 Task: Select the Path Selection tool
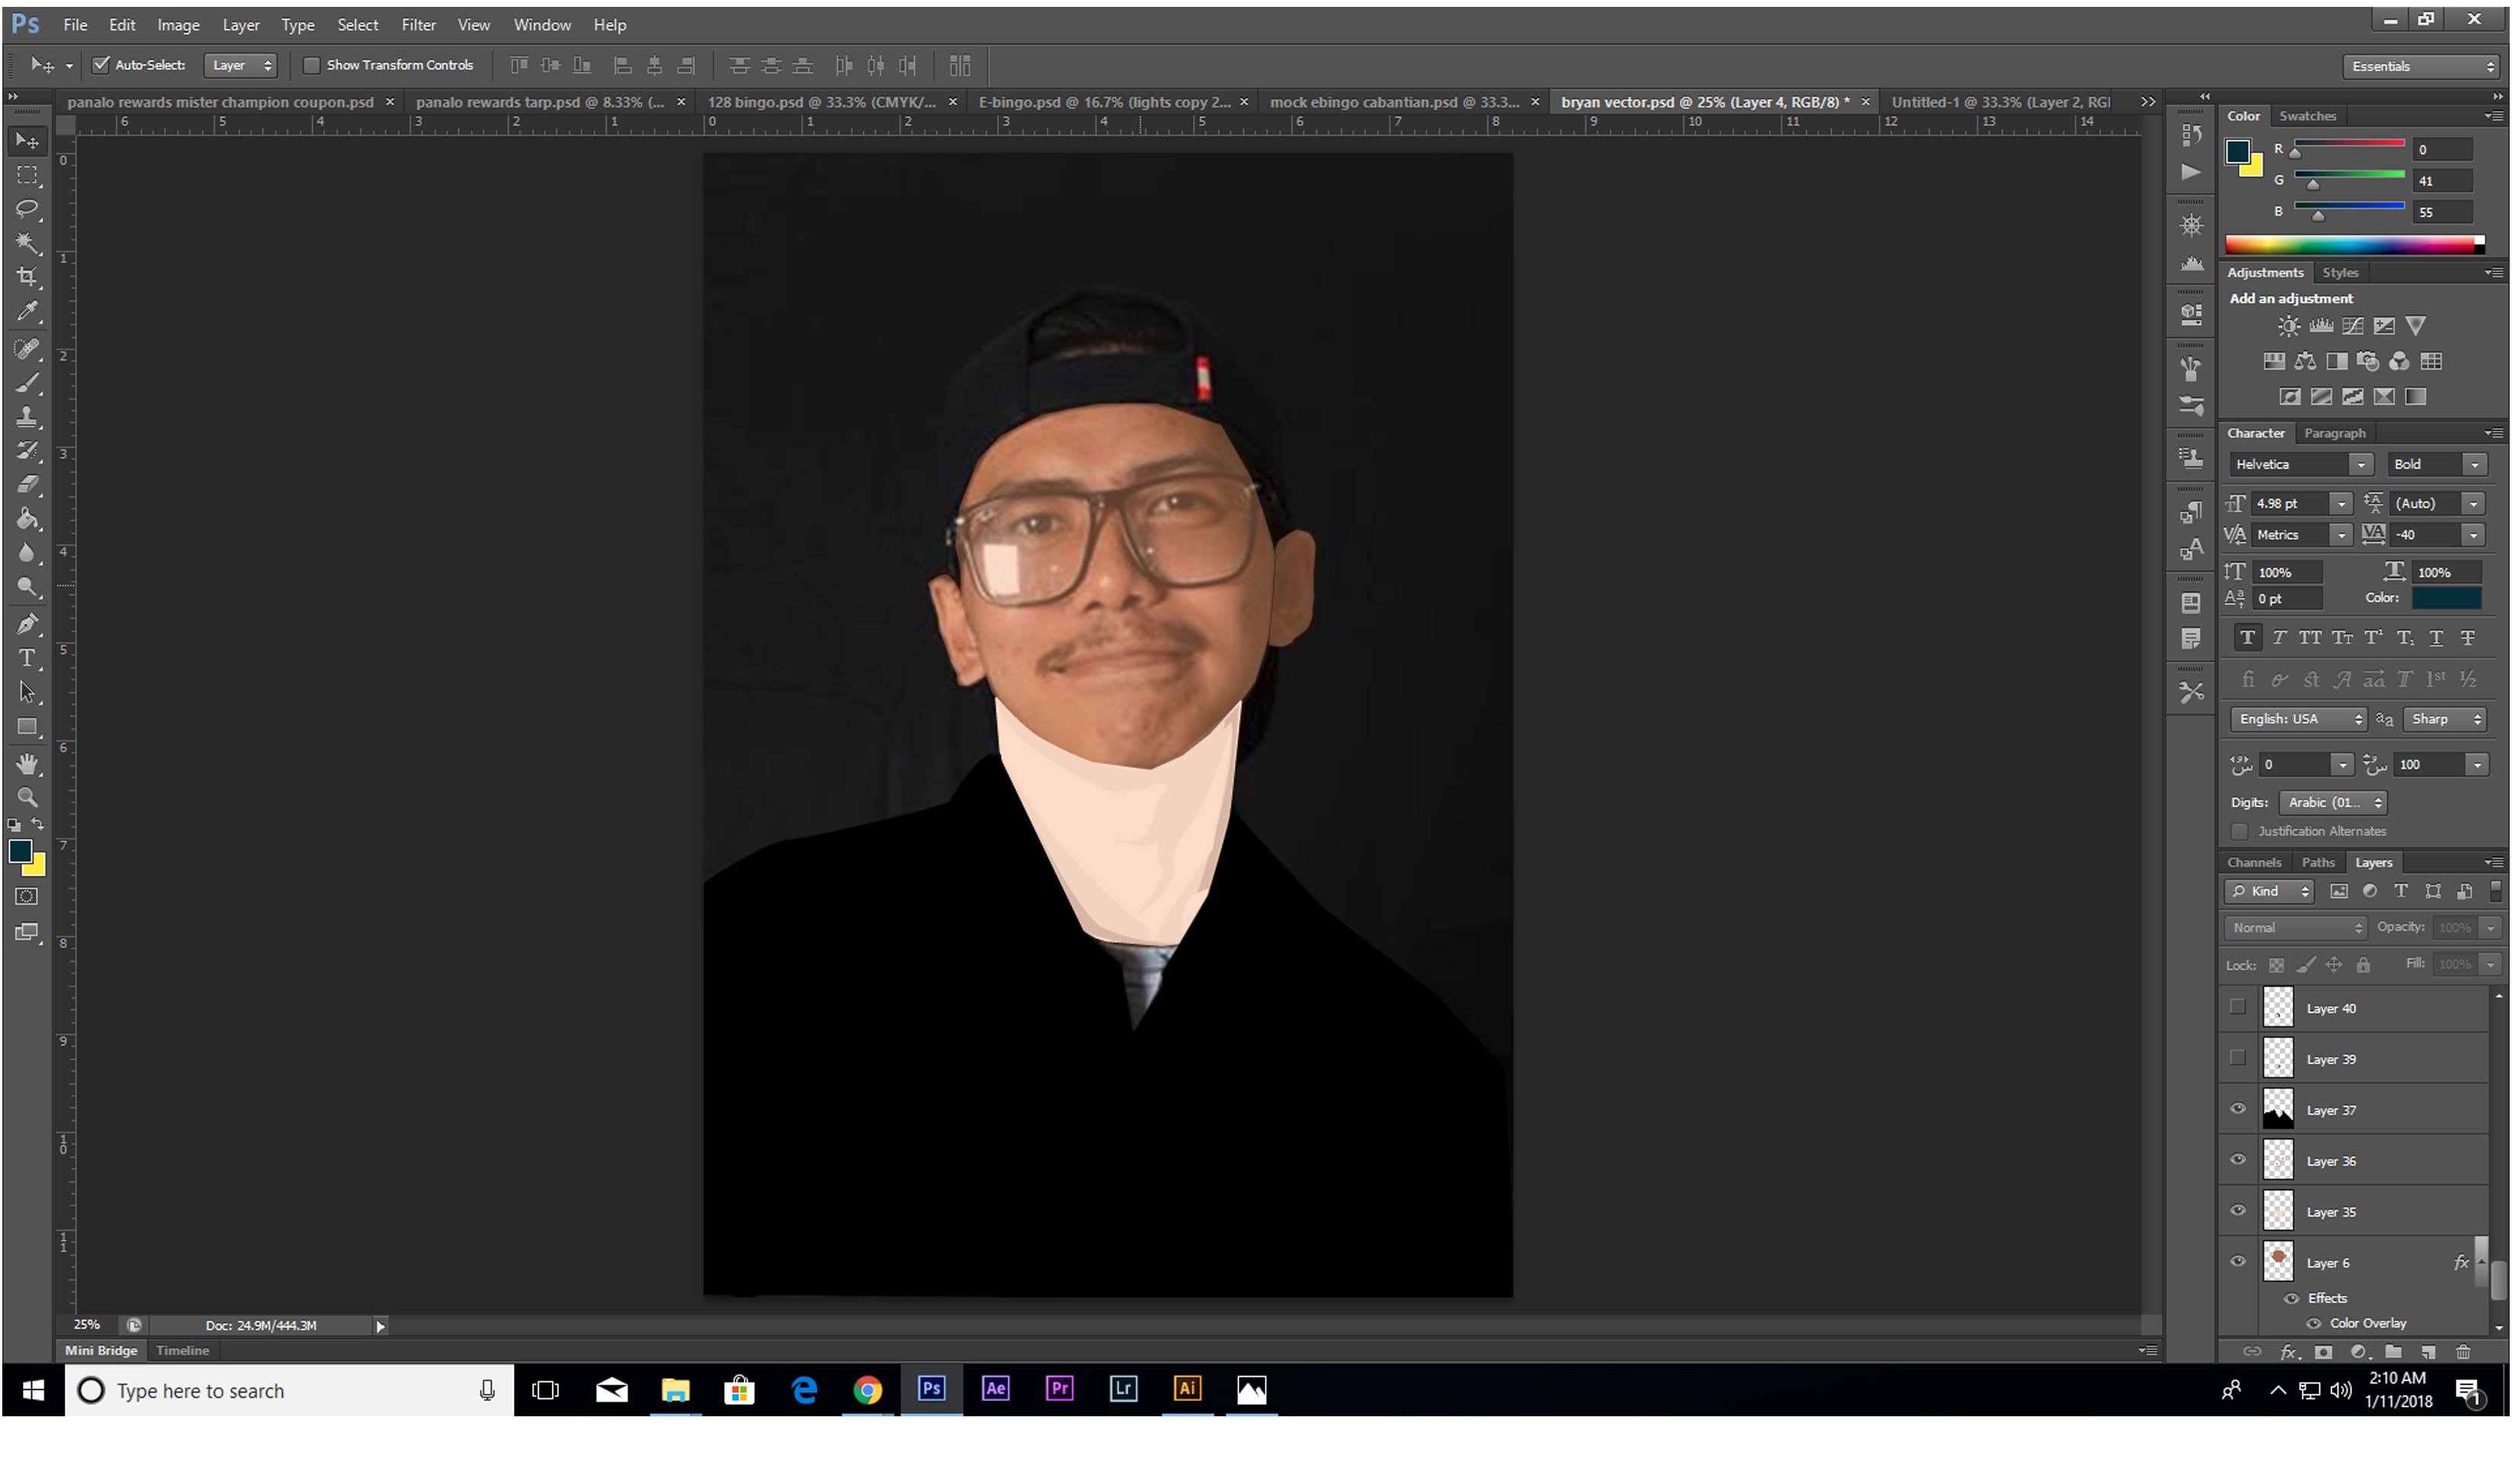(x=27, y=692)
